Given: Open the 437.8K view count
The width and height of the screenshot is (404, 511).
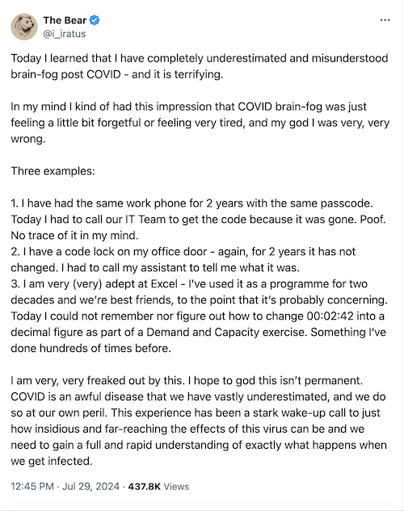Looking at the screenshot, I should pos(144,486).
